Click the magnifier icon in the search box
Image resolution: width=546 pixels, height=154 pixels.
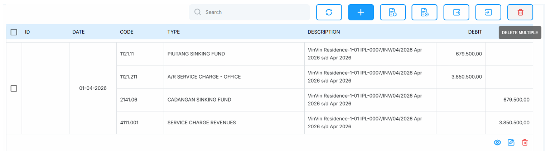pos(198,12)
